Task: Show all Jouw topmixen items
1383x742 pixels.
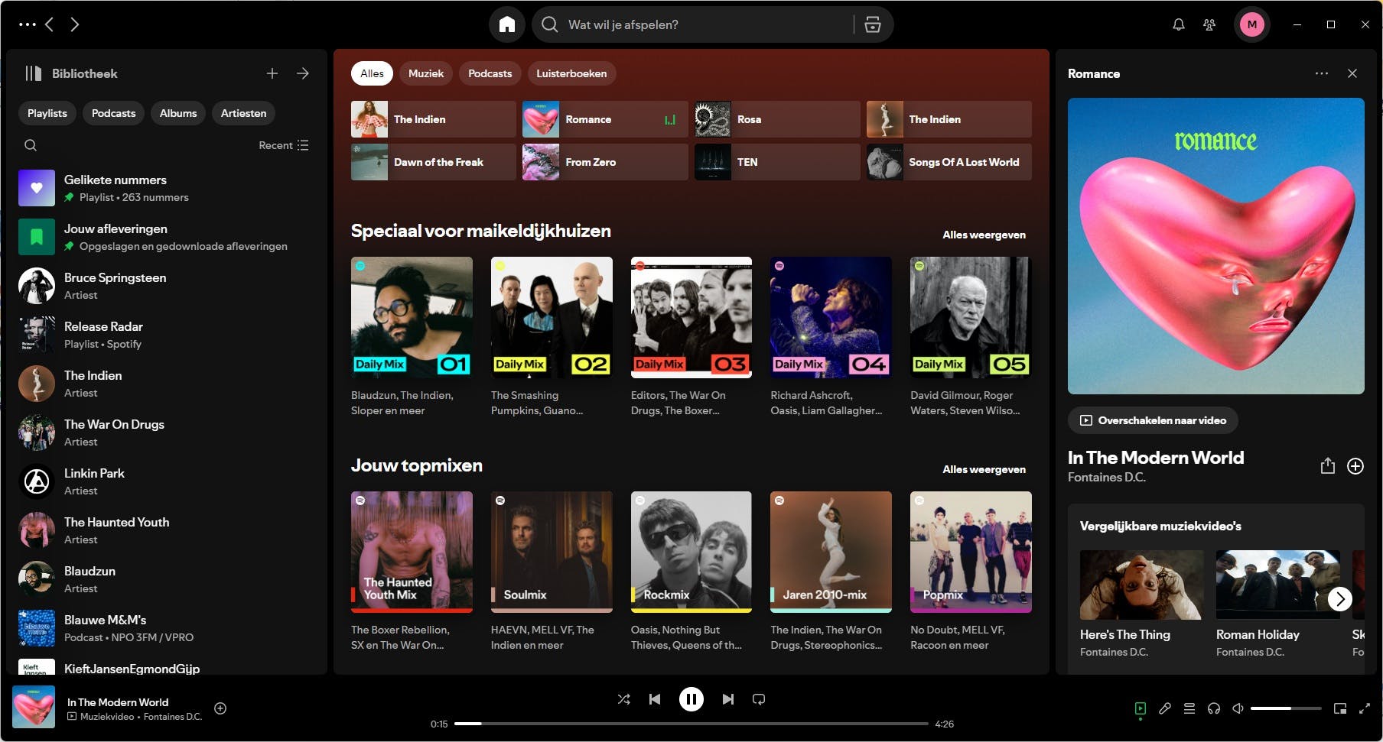Action: click(984, 469)
